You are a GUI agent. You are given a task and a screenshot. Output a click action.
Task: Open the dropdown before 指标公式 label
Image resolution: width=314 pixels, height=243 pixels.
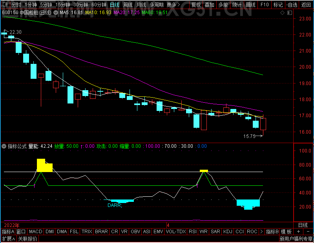pos(4,146)
